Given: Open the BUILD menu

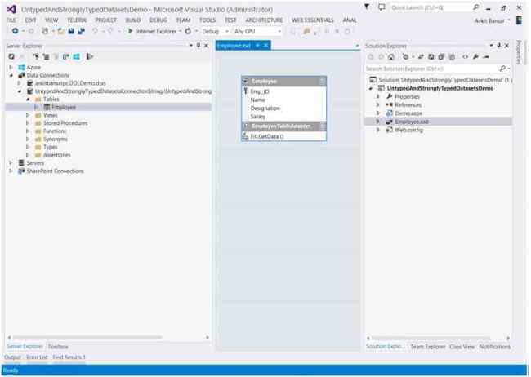Looking at the screenshot, I should (x=133, y=20).
